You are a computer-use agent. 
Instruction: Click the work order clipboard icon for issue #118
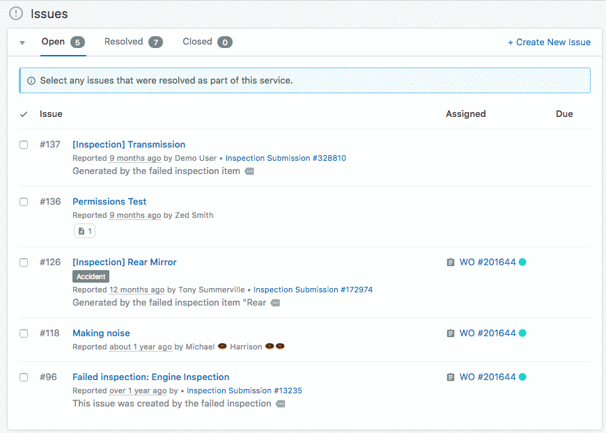tap(451, 333)
